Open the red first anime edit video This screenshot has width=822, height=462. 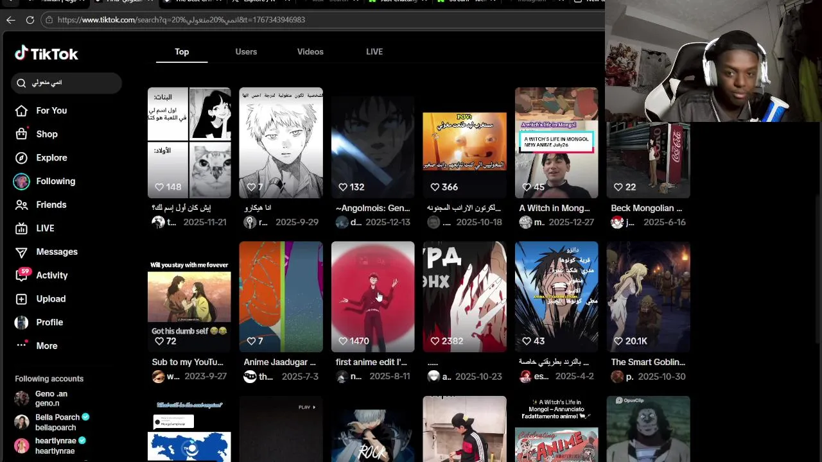click(373, 296)
